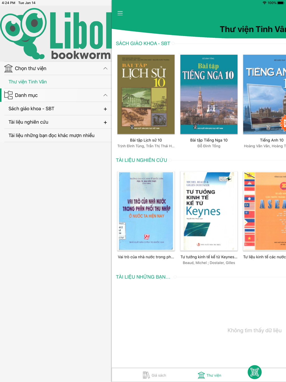Switch to the Thư viện tab
This screenshot has height=382, width=286.
(x=210, y=375)
